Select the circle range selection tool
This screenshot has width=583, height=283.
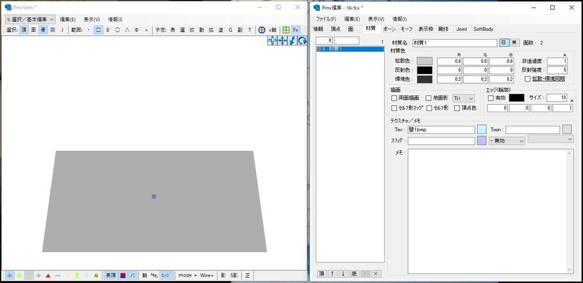pyautogui.click(x=117, y=30)
